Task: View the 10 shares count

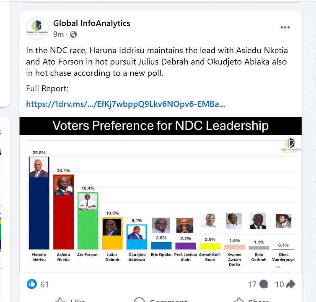Action: pyautogui.click(x=280, y=284)
